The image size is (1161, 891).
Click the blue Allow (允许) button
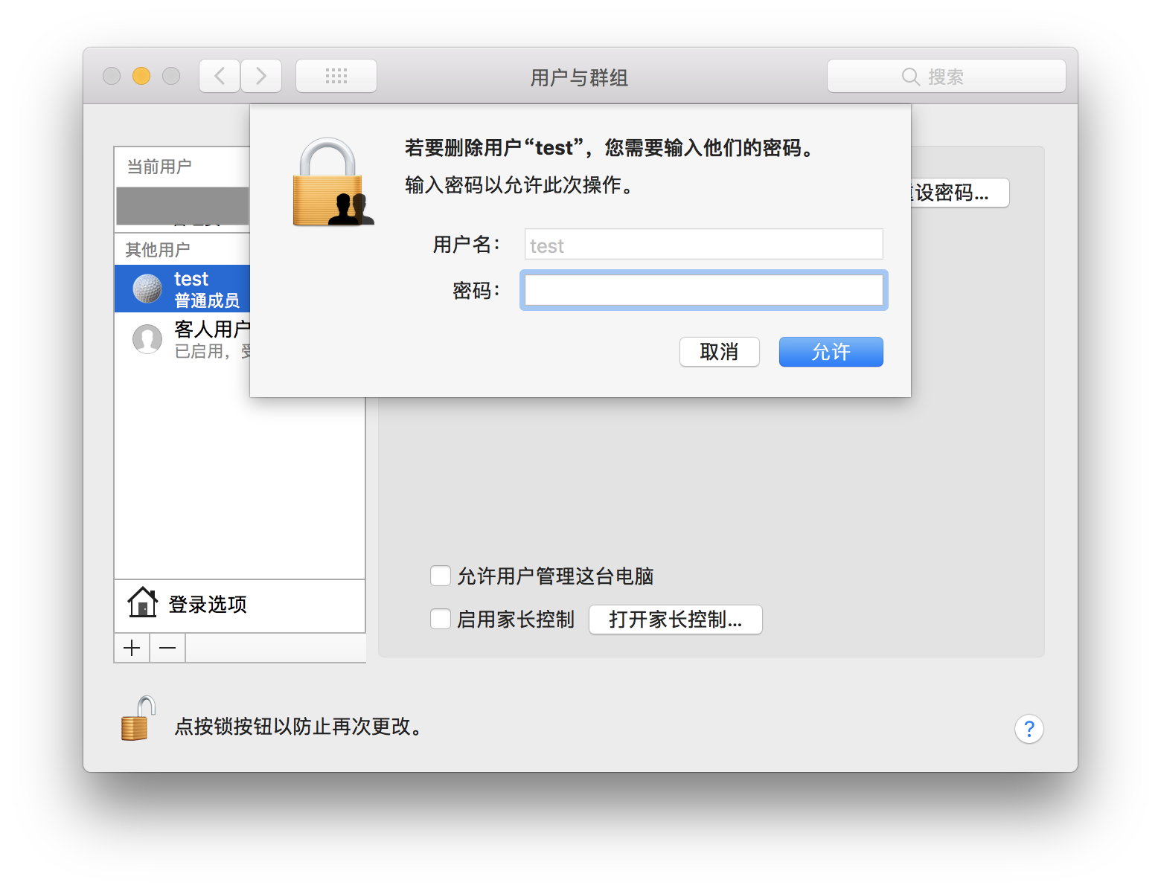(831, 352)
